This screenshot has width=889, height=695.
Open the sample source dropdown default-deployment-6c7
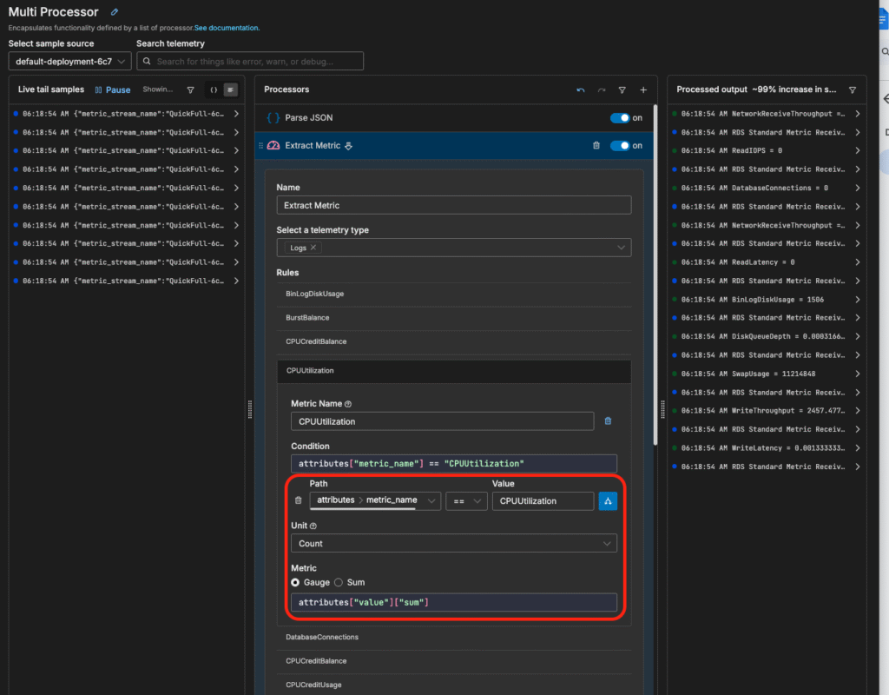[69, 62]
